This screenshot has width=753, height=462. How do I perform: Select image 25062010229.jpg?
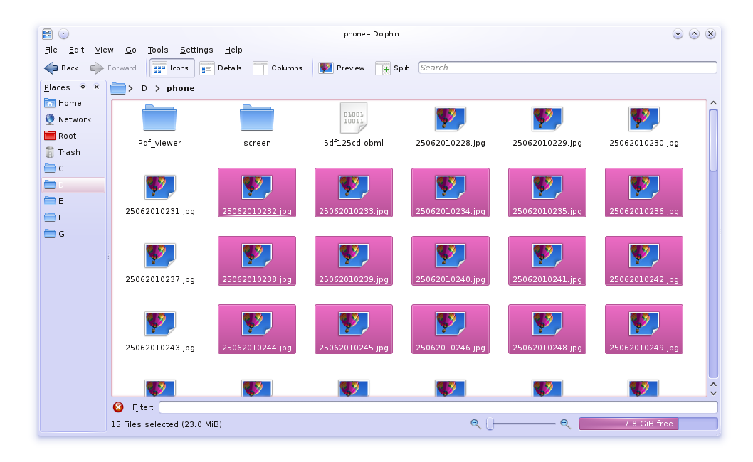[547, 126]
